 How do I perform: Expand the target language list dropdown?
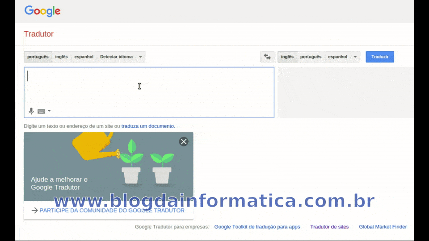point(355,57)
